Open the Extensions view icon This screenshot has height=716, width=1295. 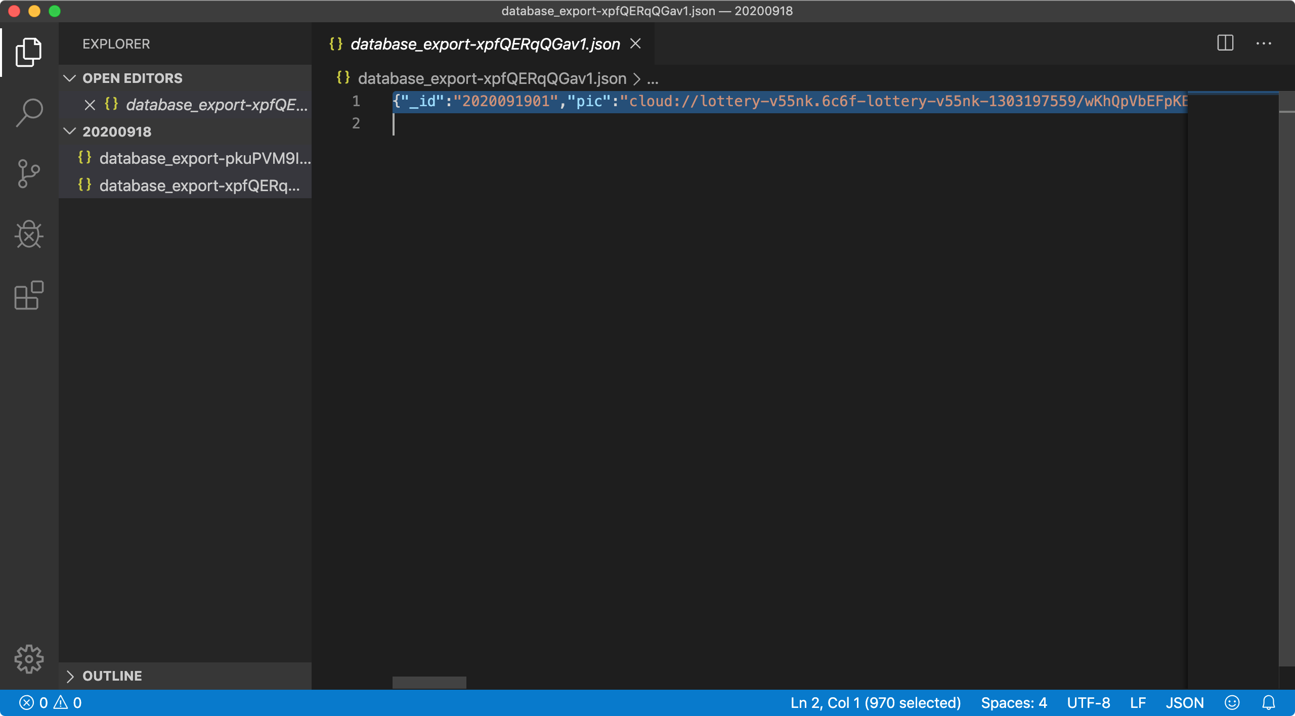click(29, 295)
